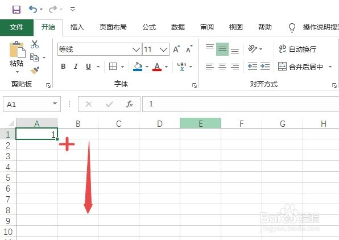Image resolution: width=339 pixels, height=240 pixels.
Task: Open the Borders dropdown arrow
Action: pos(123,67)
